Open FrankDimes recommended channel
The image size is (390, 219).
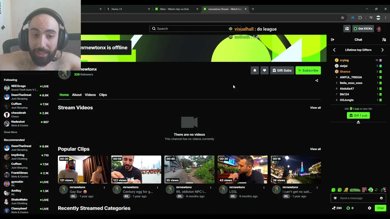pos(26,175)
